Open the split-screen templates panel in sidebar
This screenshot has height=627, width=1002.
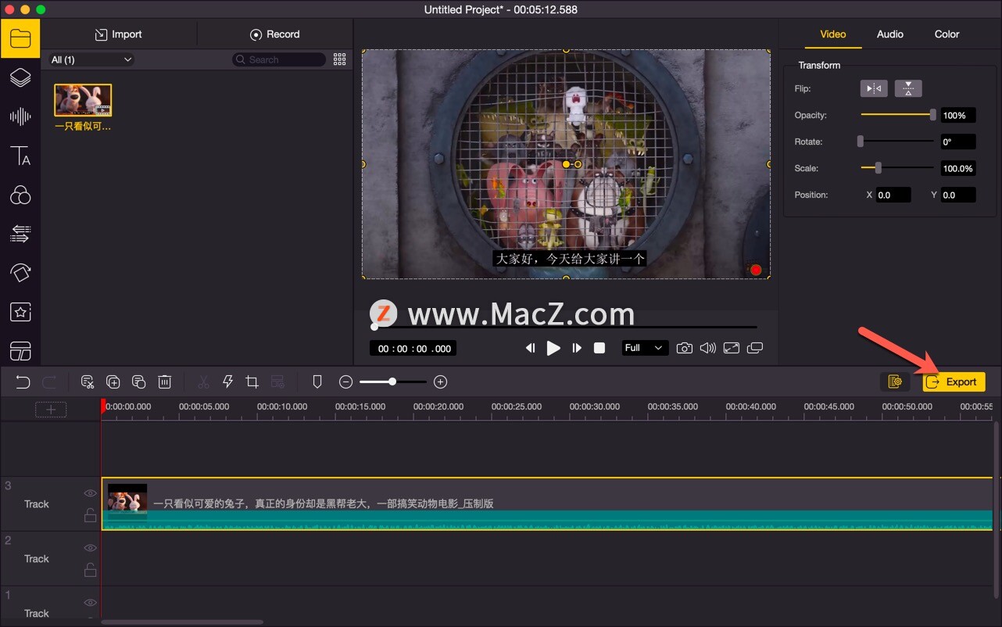(x=20, y=351)
